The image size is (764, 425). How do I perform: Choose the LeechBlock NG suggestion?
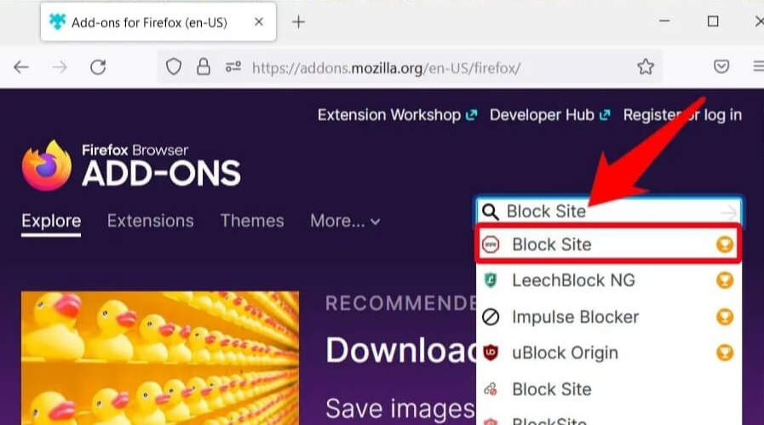pyautogui.click(x=609, y=280)
